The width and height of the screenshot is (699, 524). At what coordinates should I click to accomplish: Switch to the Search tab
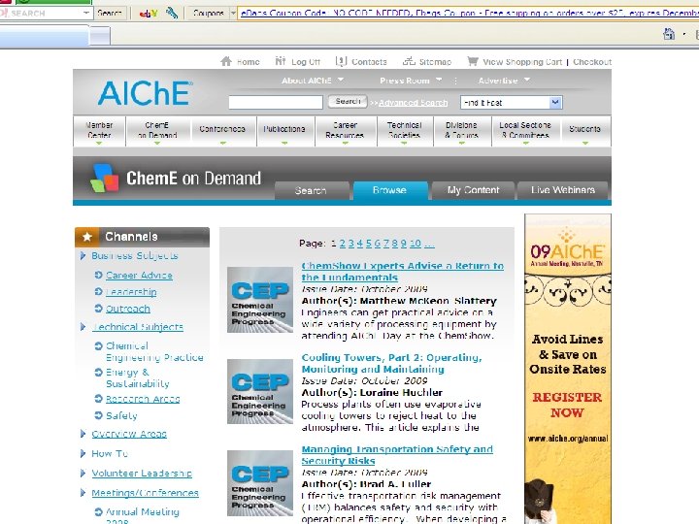click(312, 191)
